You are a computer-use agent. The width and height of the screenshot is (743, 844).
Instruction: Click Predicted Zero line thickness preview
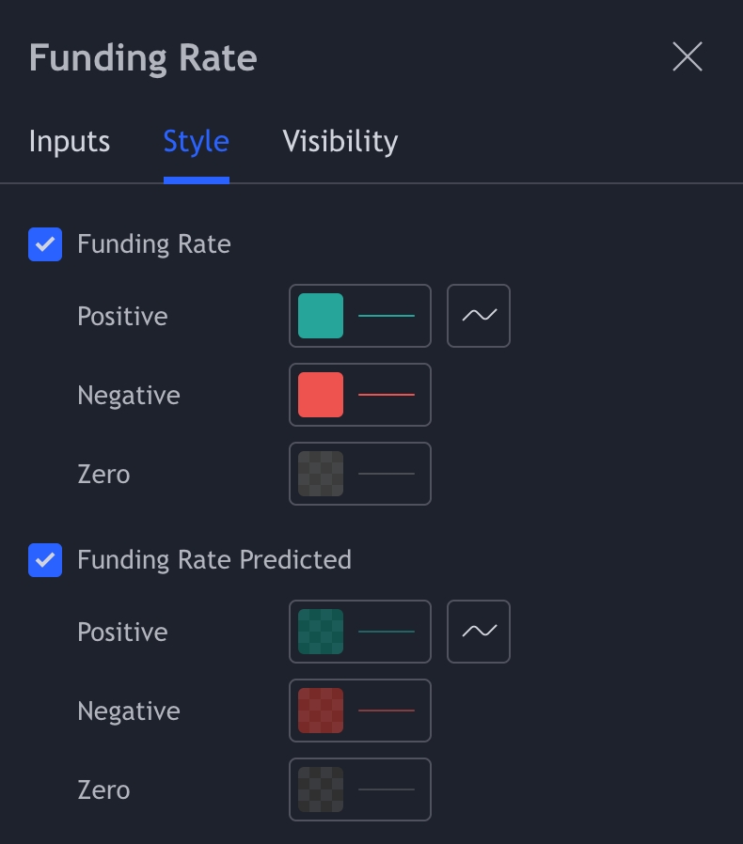click(x=387, y=789)
